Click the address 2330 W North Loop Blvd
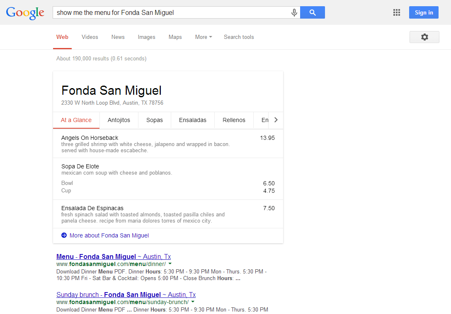 [112, 103]
